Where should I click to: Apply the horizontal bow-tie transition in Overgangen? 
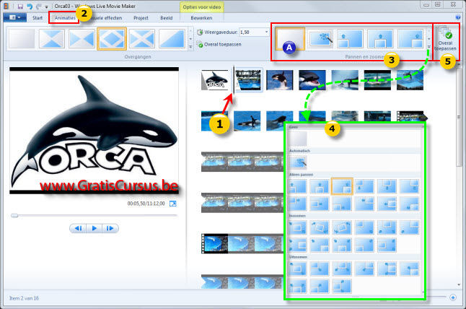(x=82, y=39)
